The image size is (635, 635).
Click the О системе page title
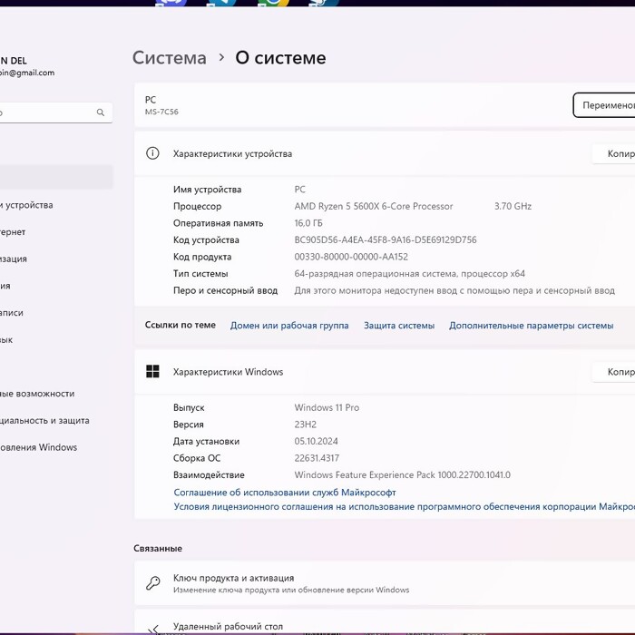click(280, 57)
